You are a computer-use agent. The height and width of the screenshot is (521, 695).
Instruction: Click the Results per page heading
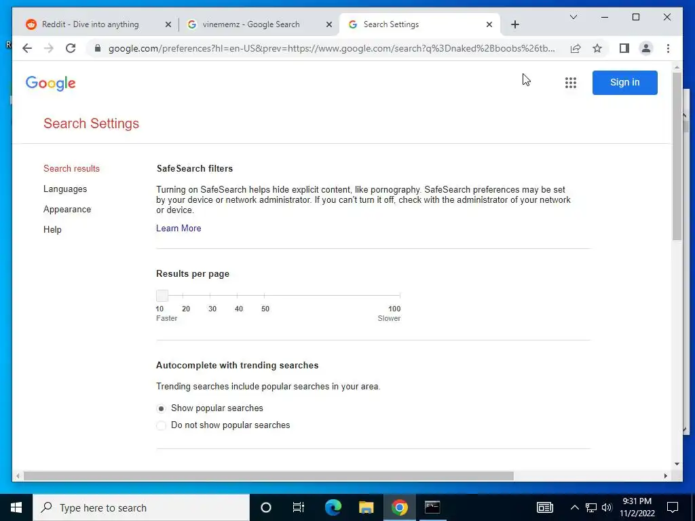point(193,274)
